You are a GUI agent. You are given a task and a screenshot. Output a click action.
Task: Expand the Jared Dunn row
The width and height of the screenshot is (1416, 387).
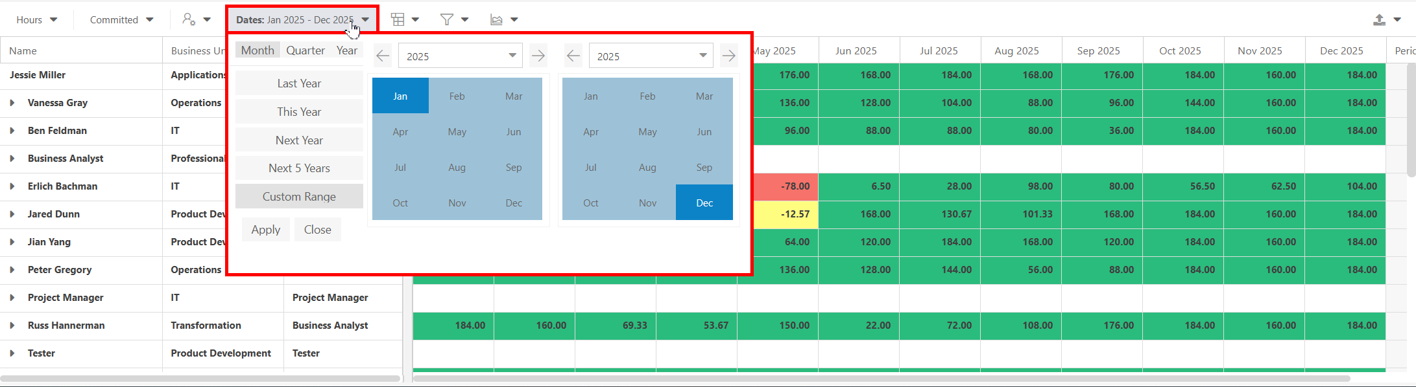pos(12,214)
